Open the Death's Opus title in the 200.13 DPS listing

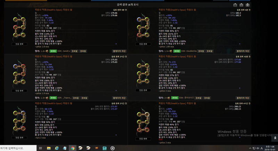tap(177, 103)
